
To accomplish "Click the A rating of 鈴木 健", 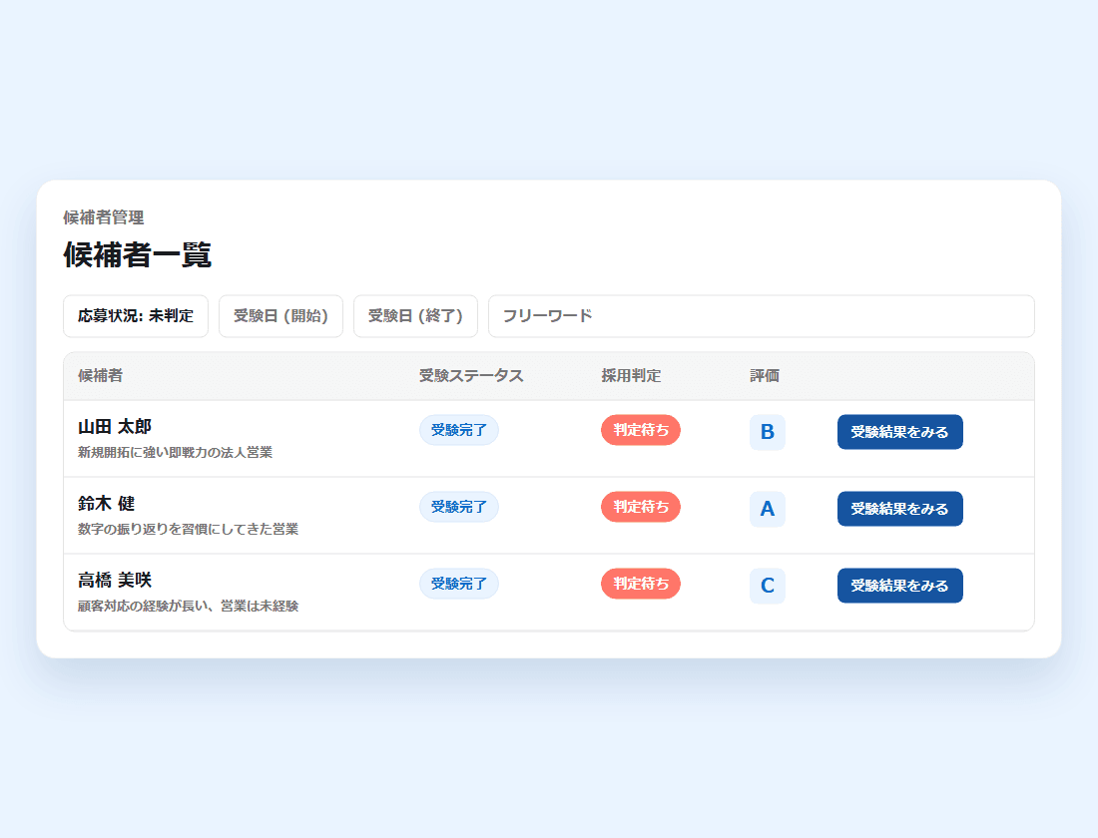I will [x=768, y=509].
